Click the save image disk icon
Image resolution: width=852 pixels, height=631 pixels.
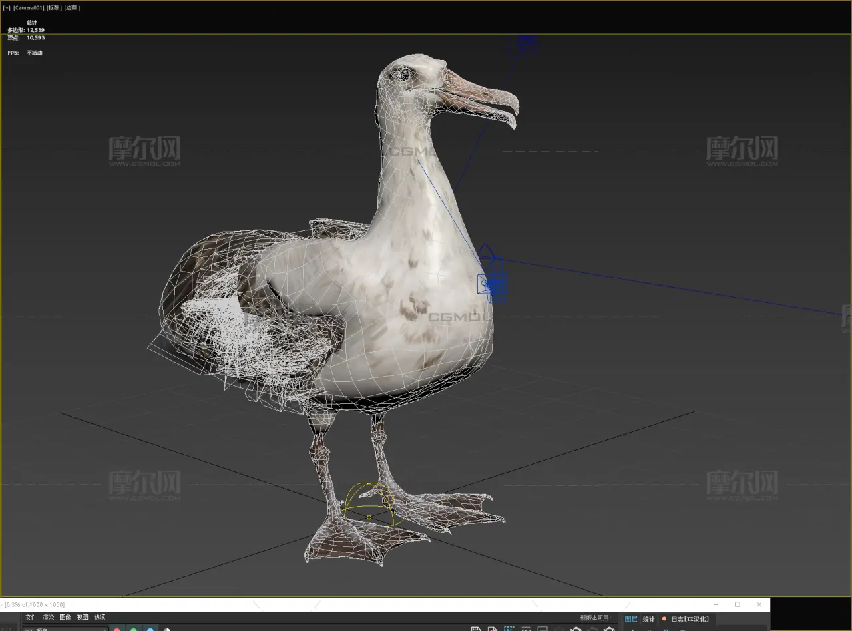476,628
